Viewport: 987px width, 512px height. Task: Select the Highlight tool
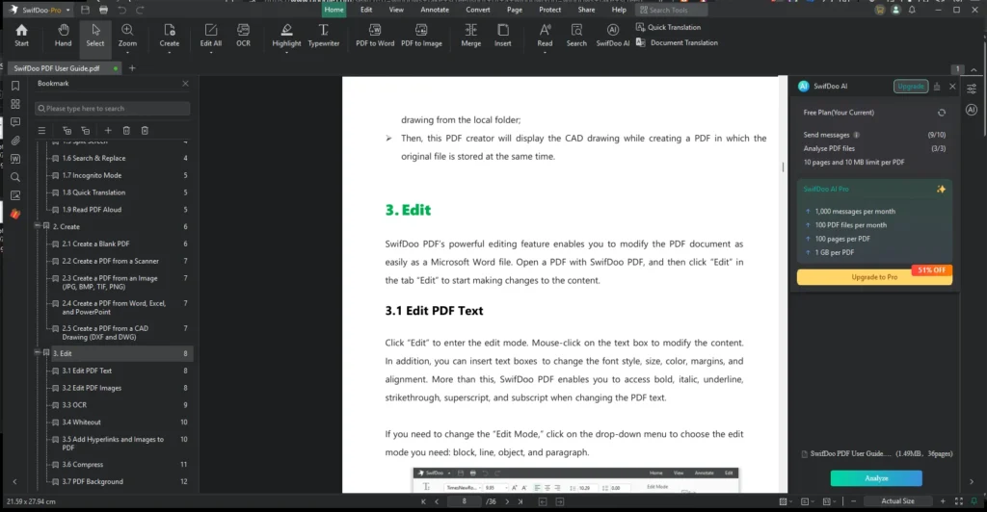point(286,36)
